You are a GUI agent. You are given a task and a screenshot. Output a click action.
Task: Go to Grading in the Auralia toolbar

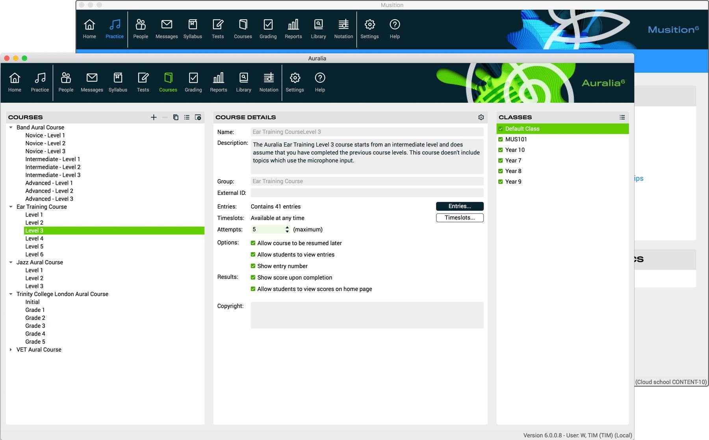[193, 82]
